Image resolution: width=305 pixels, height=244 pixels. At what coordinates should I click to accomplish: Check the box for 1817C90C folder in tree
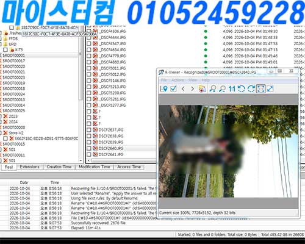12,27
